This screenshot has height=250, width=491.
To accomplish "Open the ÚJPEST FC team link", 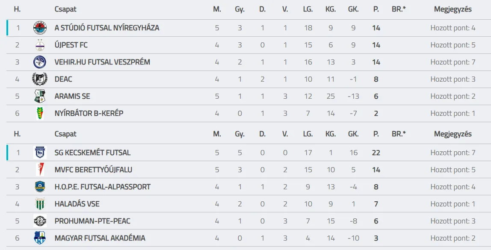I will pos(71,45).
